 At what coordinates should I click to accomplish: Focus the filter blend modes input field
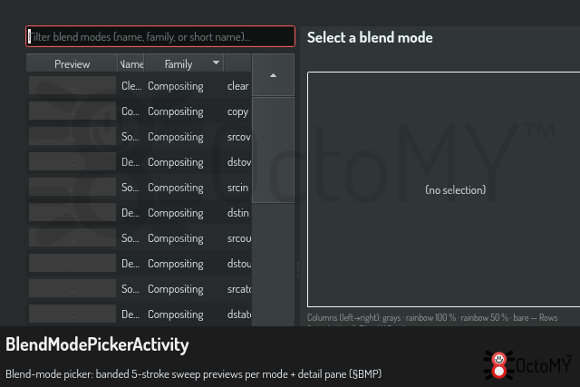point(160,36)
